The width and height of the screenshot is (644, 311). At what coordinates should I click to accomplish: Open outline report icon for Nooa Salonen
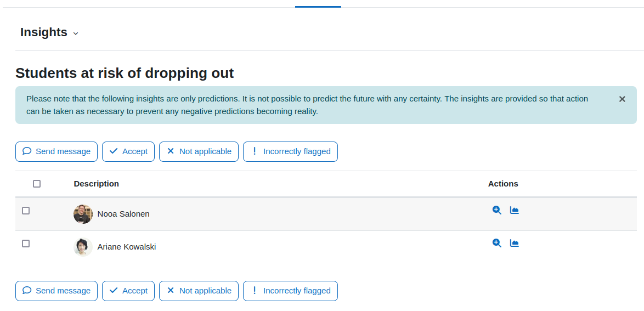click(x=514, y=210)
